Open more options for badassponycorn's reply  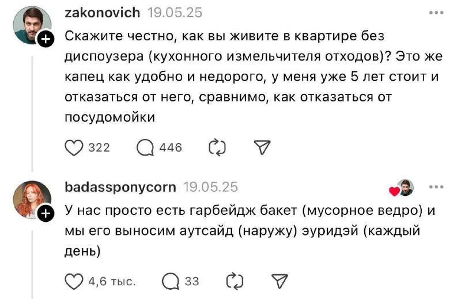click(x=436, y=187)
